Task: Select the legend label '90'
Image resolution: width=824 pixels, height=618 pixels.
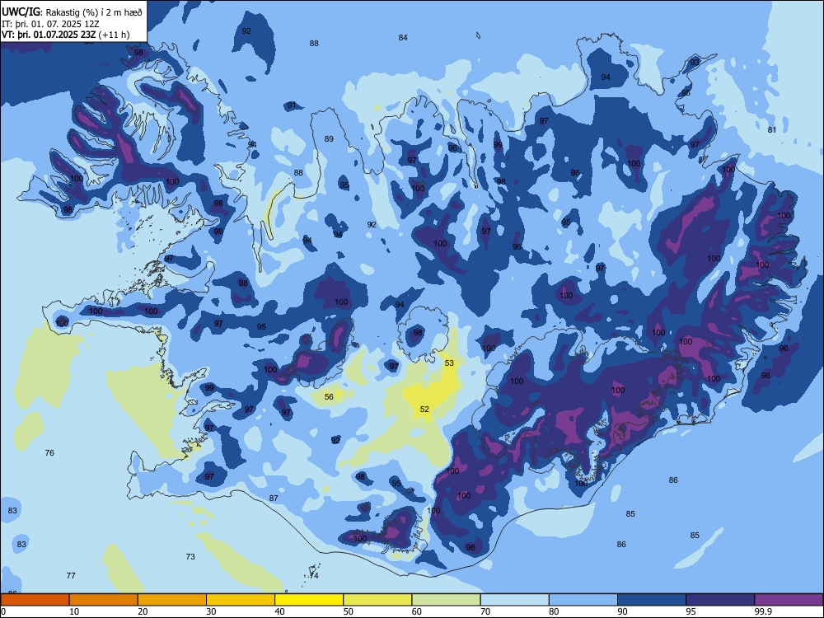Action: [622, 611]
